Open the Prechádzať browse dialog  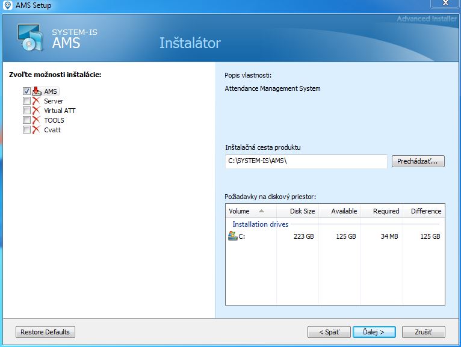pyautogui.click(x=418, y=161)
